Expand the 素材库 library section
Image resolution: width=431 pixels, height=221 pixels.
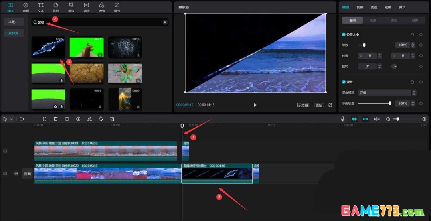coord(14,33)
